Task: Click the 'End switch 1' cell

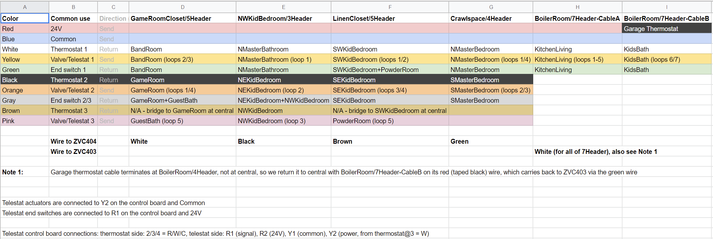Action: point(73,69)
